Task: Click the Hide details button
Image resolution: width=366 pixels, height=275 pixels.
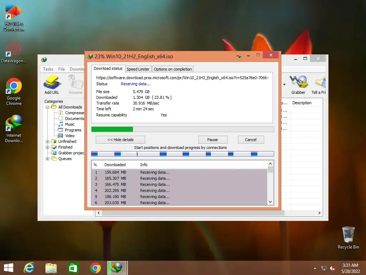Action: click(x=120, y=140)
